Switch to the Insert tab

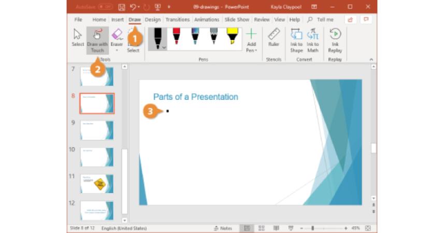(117, 20)
